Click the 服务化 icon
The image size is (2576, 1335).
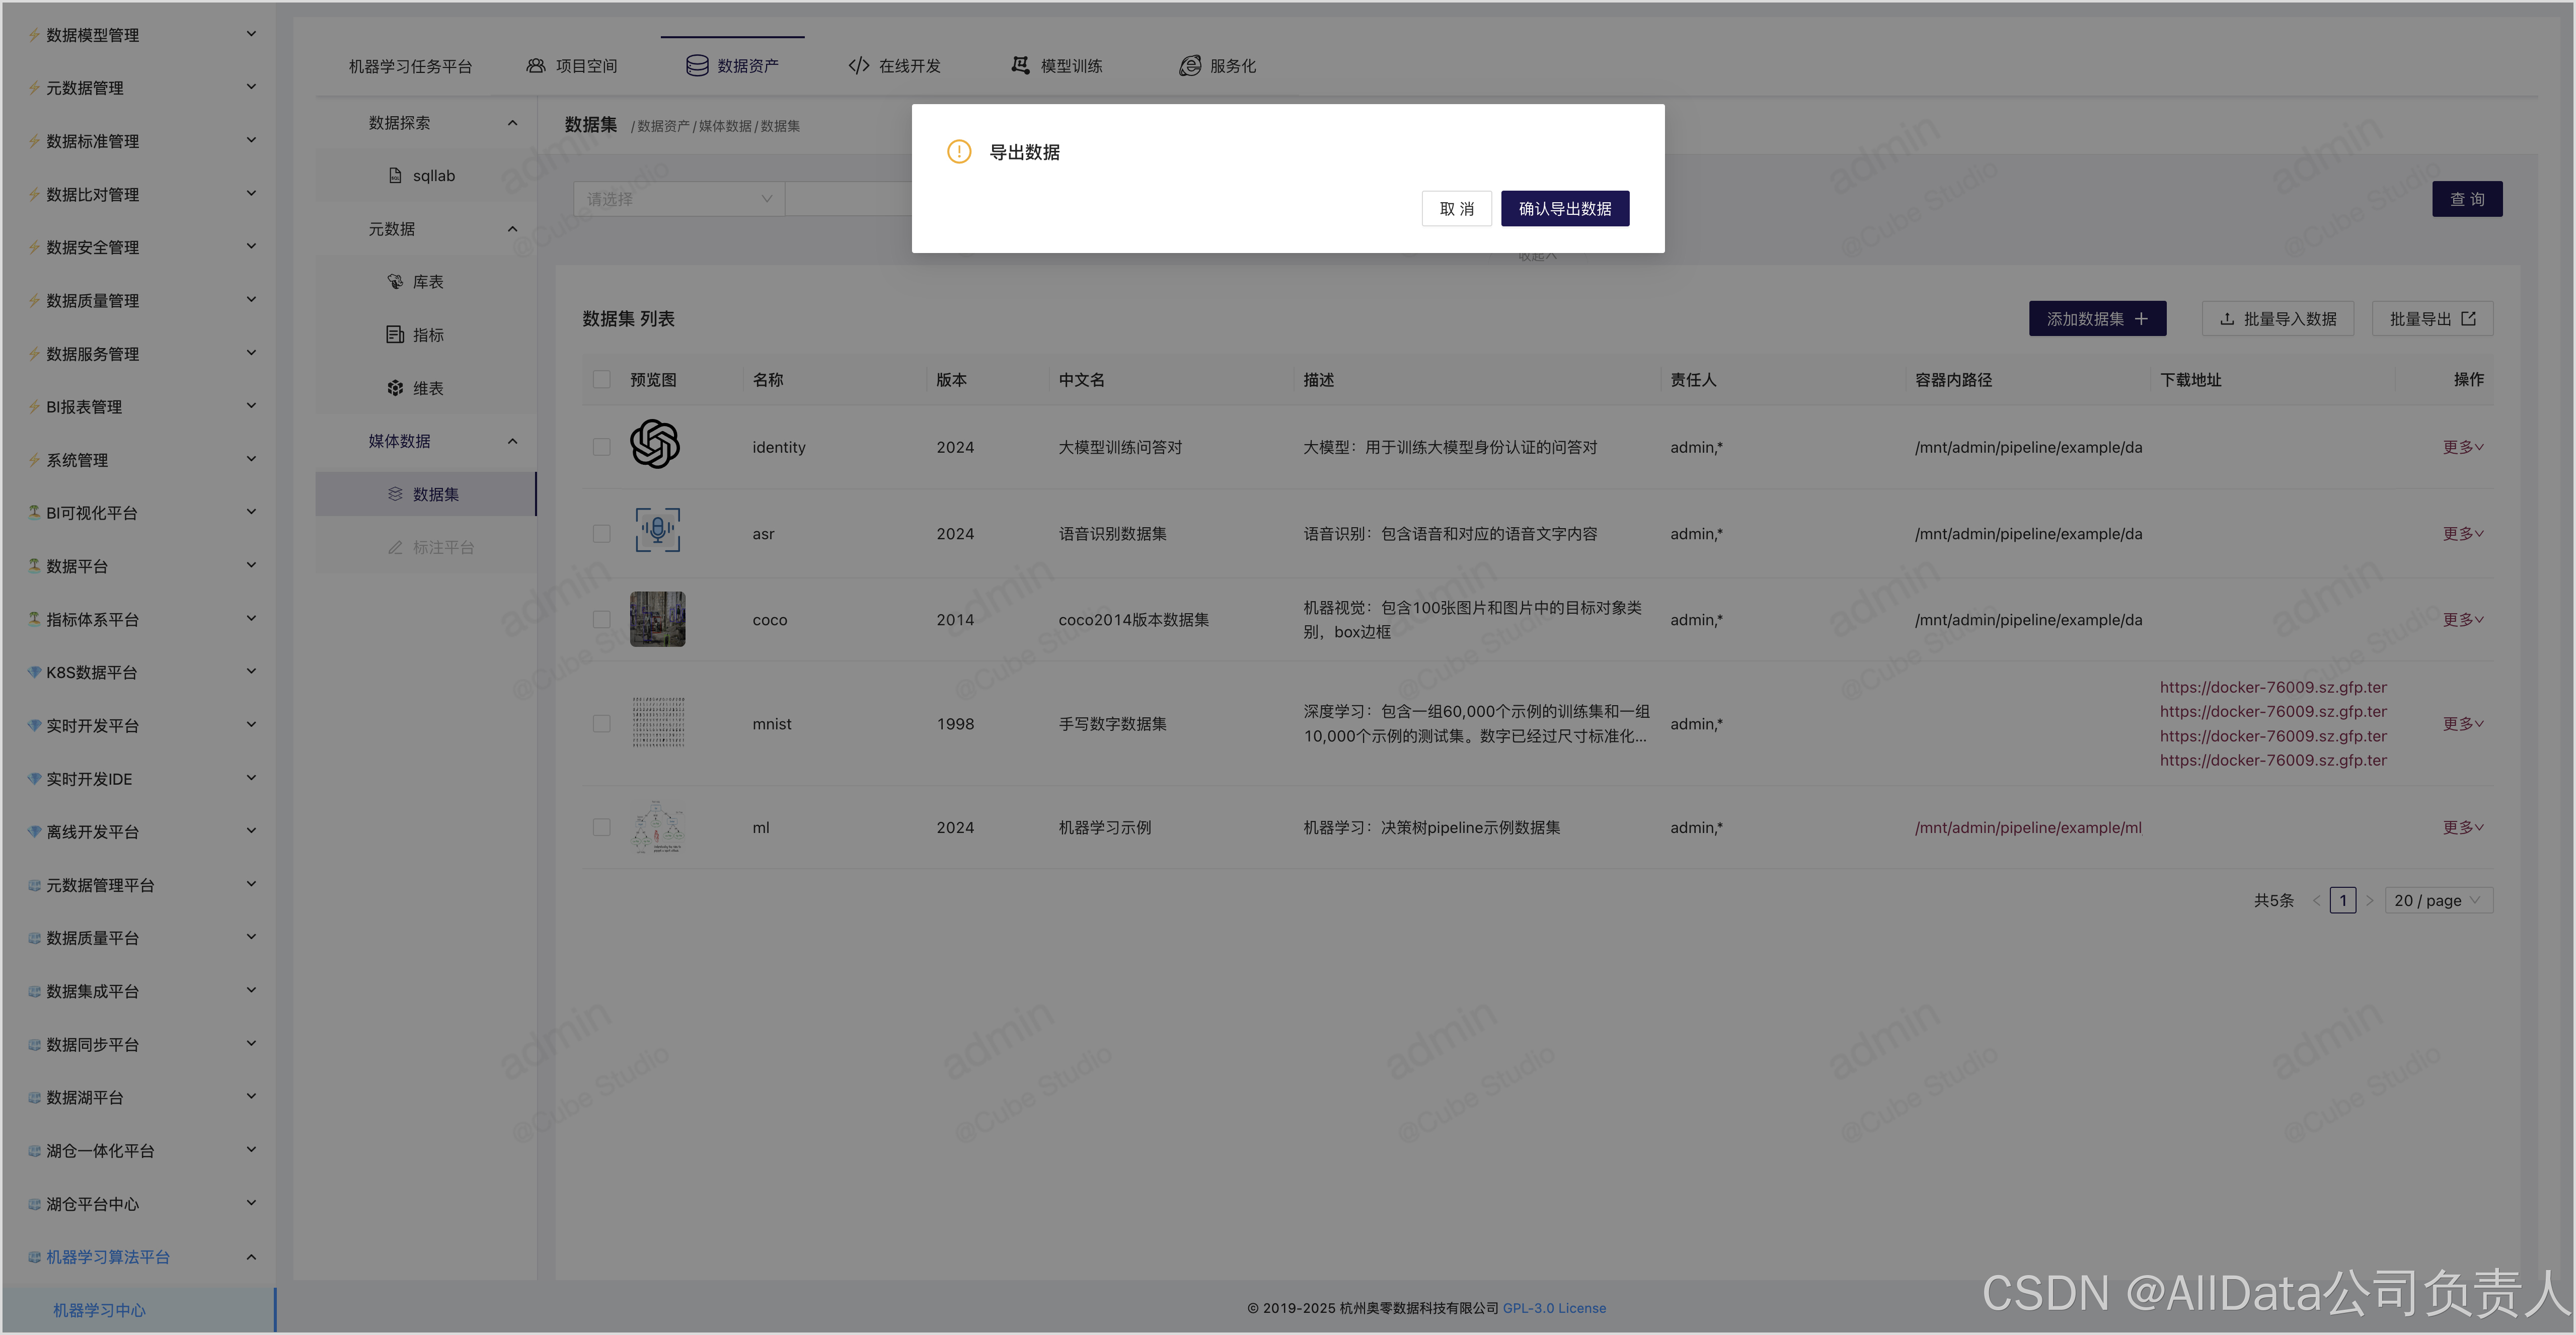1189,66
